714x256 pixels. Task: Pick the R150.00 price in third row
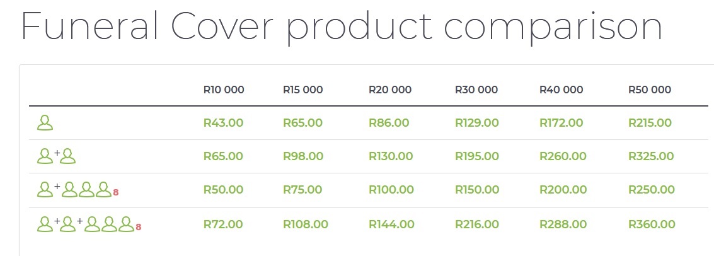[477, 189]
